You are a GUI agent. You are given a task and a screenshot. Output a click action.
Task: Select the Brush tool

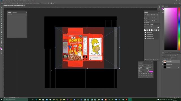tap(1, 22)
